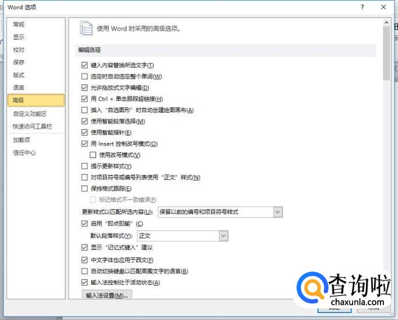Screen dimensions: 398x320
Task: Open 自定义功能区 settings
Action: (x=30, y=113)
